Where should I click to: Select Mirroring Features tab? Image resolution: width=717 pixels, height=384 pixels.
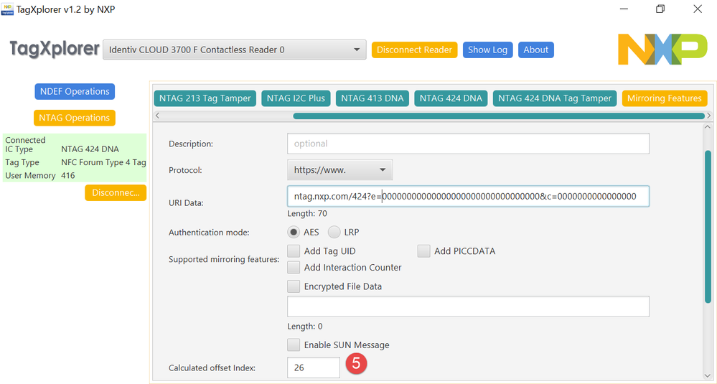[665, 98]
